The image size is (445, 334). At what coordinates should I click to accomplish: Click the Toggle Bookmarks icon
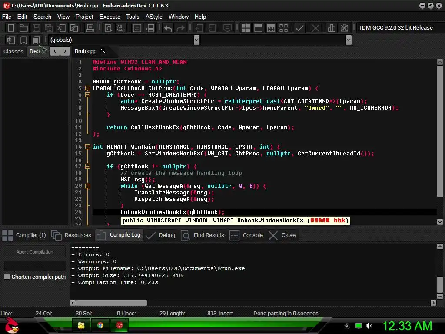point(23,40)
